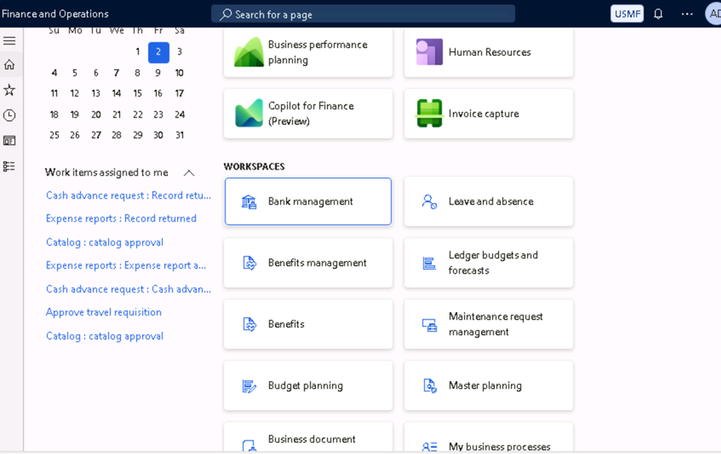Viewport: 721px width, 454px height.
Task: Select date 25 in calendar
Action: [x=54, y=135]
